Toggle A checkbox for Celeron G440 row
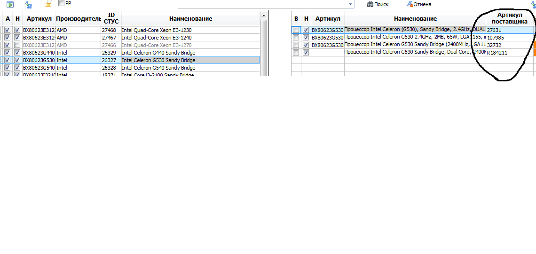Image resolution: width=536 pixels, height=254 pixels. (8, 53)
